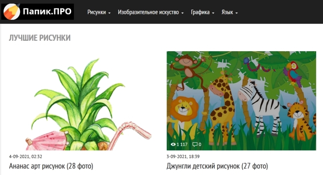
Task: Click the caret beside Графика
Action: click(x=213, y=13)
